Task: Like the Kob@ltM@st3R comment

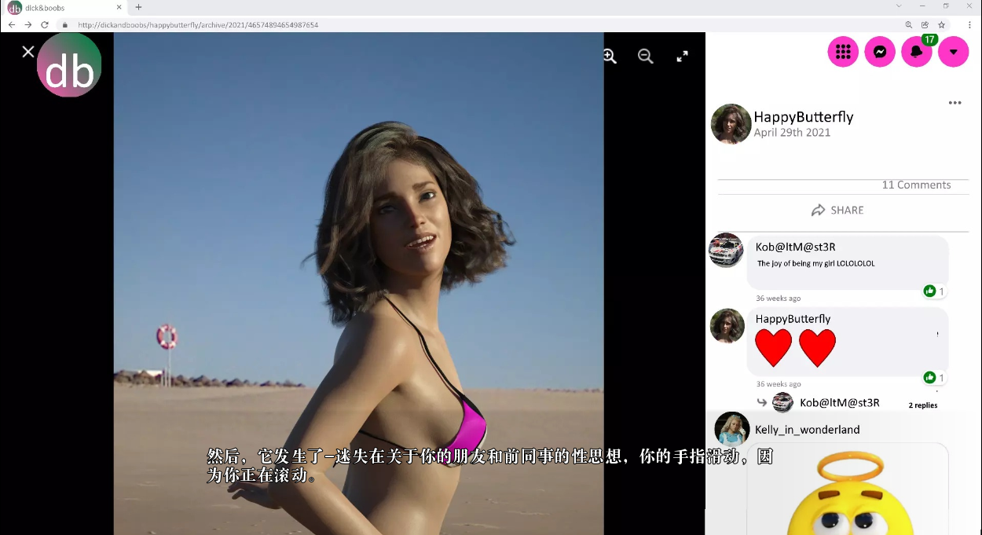Action: click(x=930, y=291)
